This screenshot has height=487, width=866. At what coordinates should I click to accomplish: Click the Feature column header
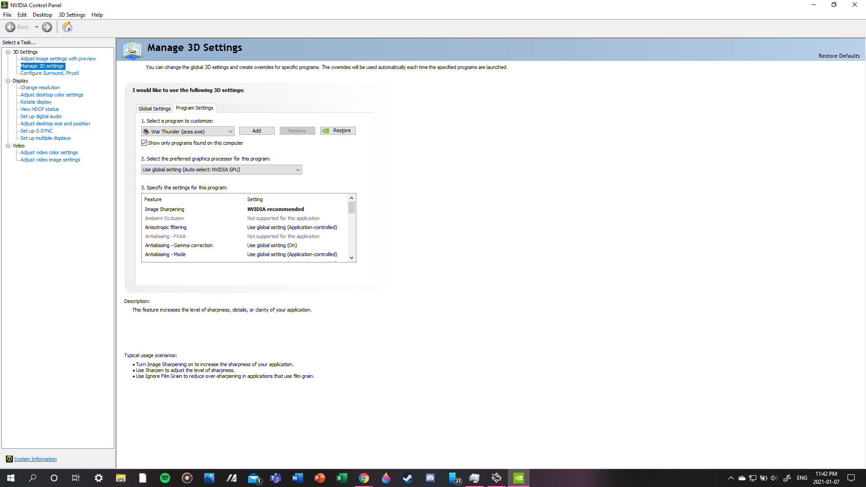point(193,199)
